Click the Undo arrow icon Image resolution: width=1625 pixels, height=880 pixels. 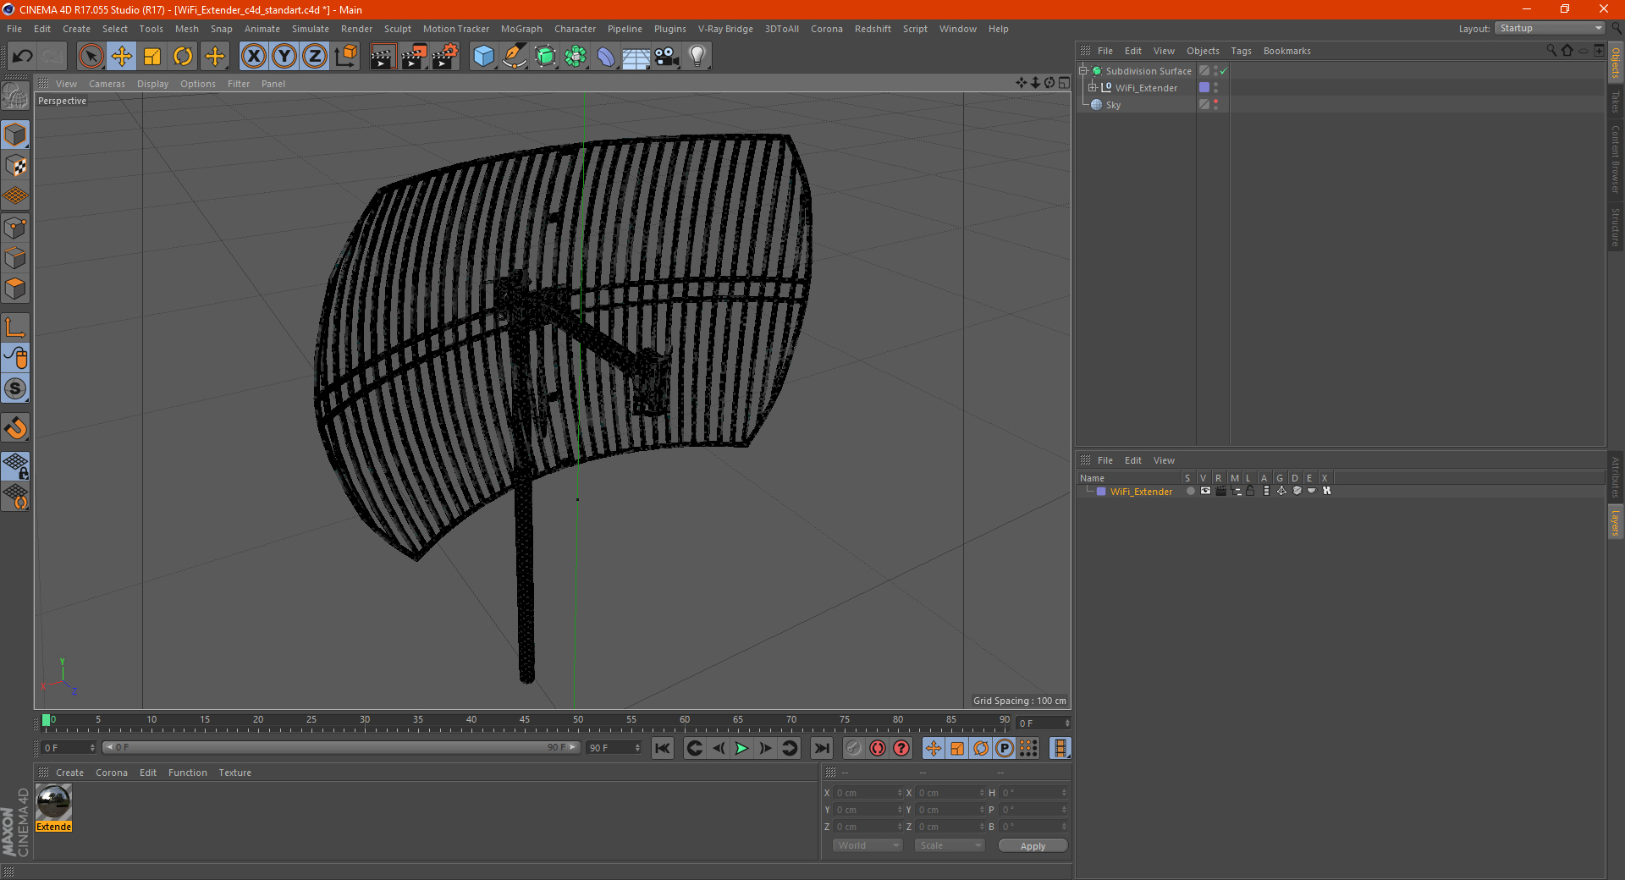tap(23, 57)
